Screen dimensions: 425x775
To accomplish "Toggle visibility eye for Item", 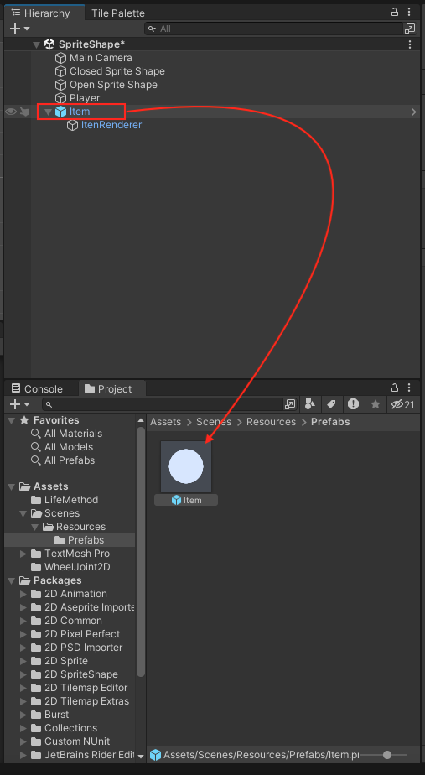I will point(11,112).
